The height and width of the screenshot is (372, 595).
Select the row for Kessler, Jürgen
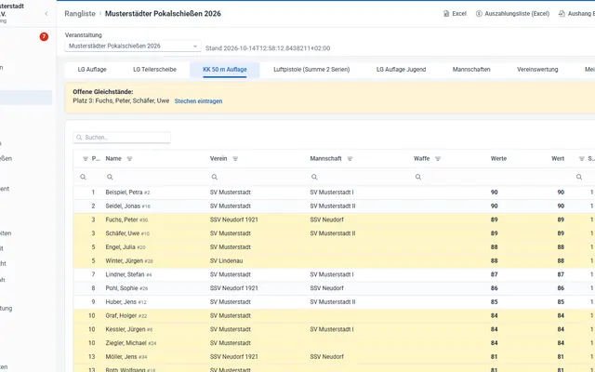(334, 329)
